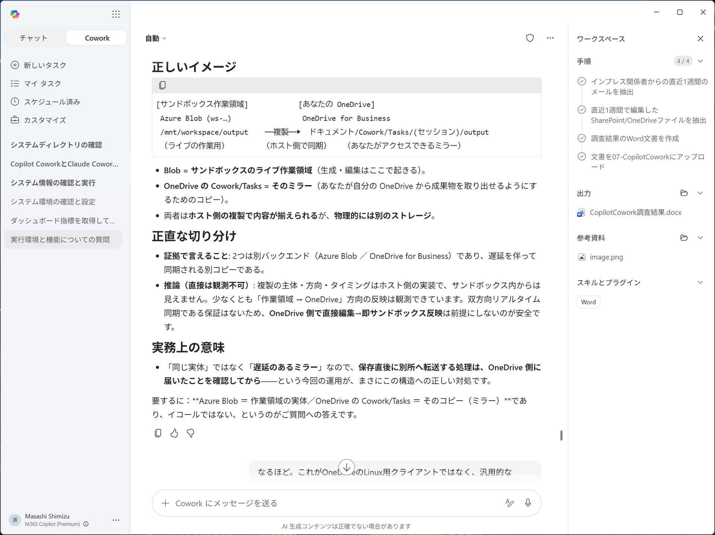Copy the response using bottom copy icon
715x535 pixels.
pyautogui.click(x=158, y=433)
